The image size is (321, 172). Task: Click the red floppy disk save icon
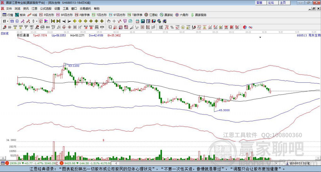click(154, 21)
